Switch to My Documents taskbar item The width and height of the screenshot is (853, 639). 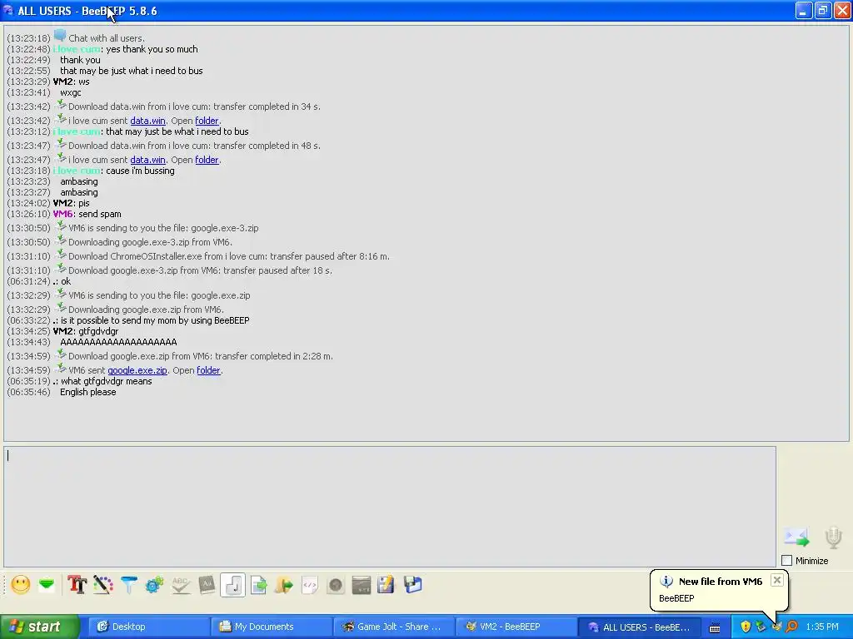(271, 627)
